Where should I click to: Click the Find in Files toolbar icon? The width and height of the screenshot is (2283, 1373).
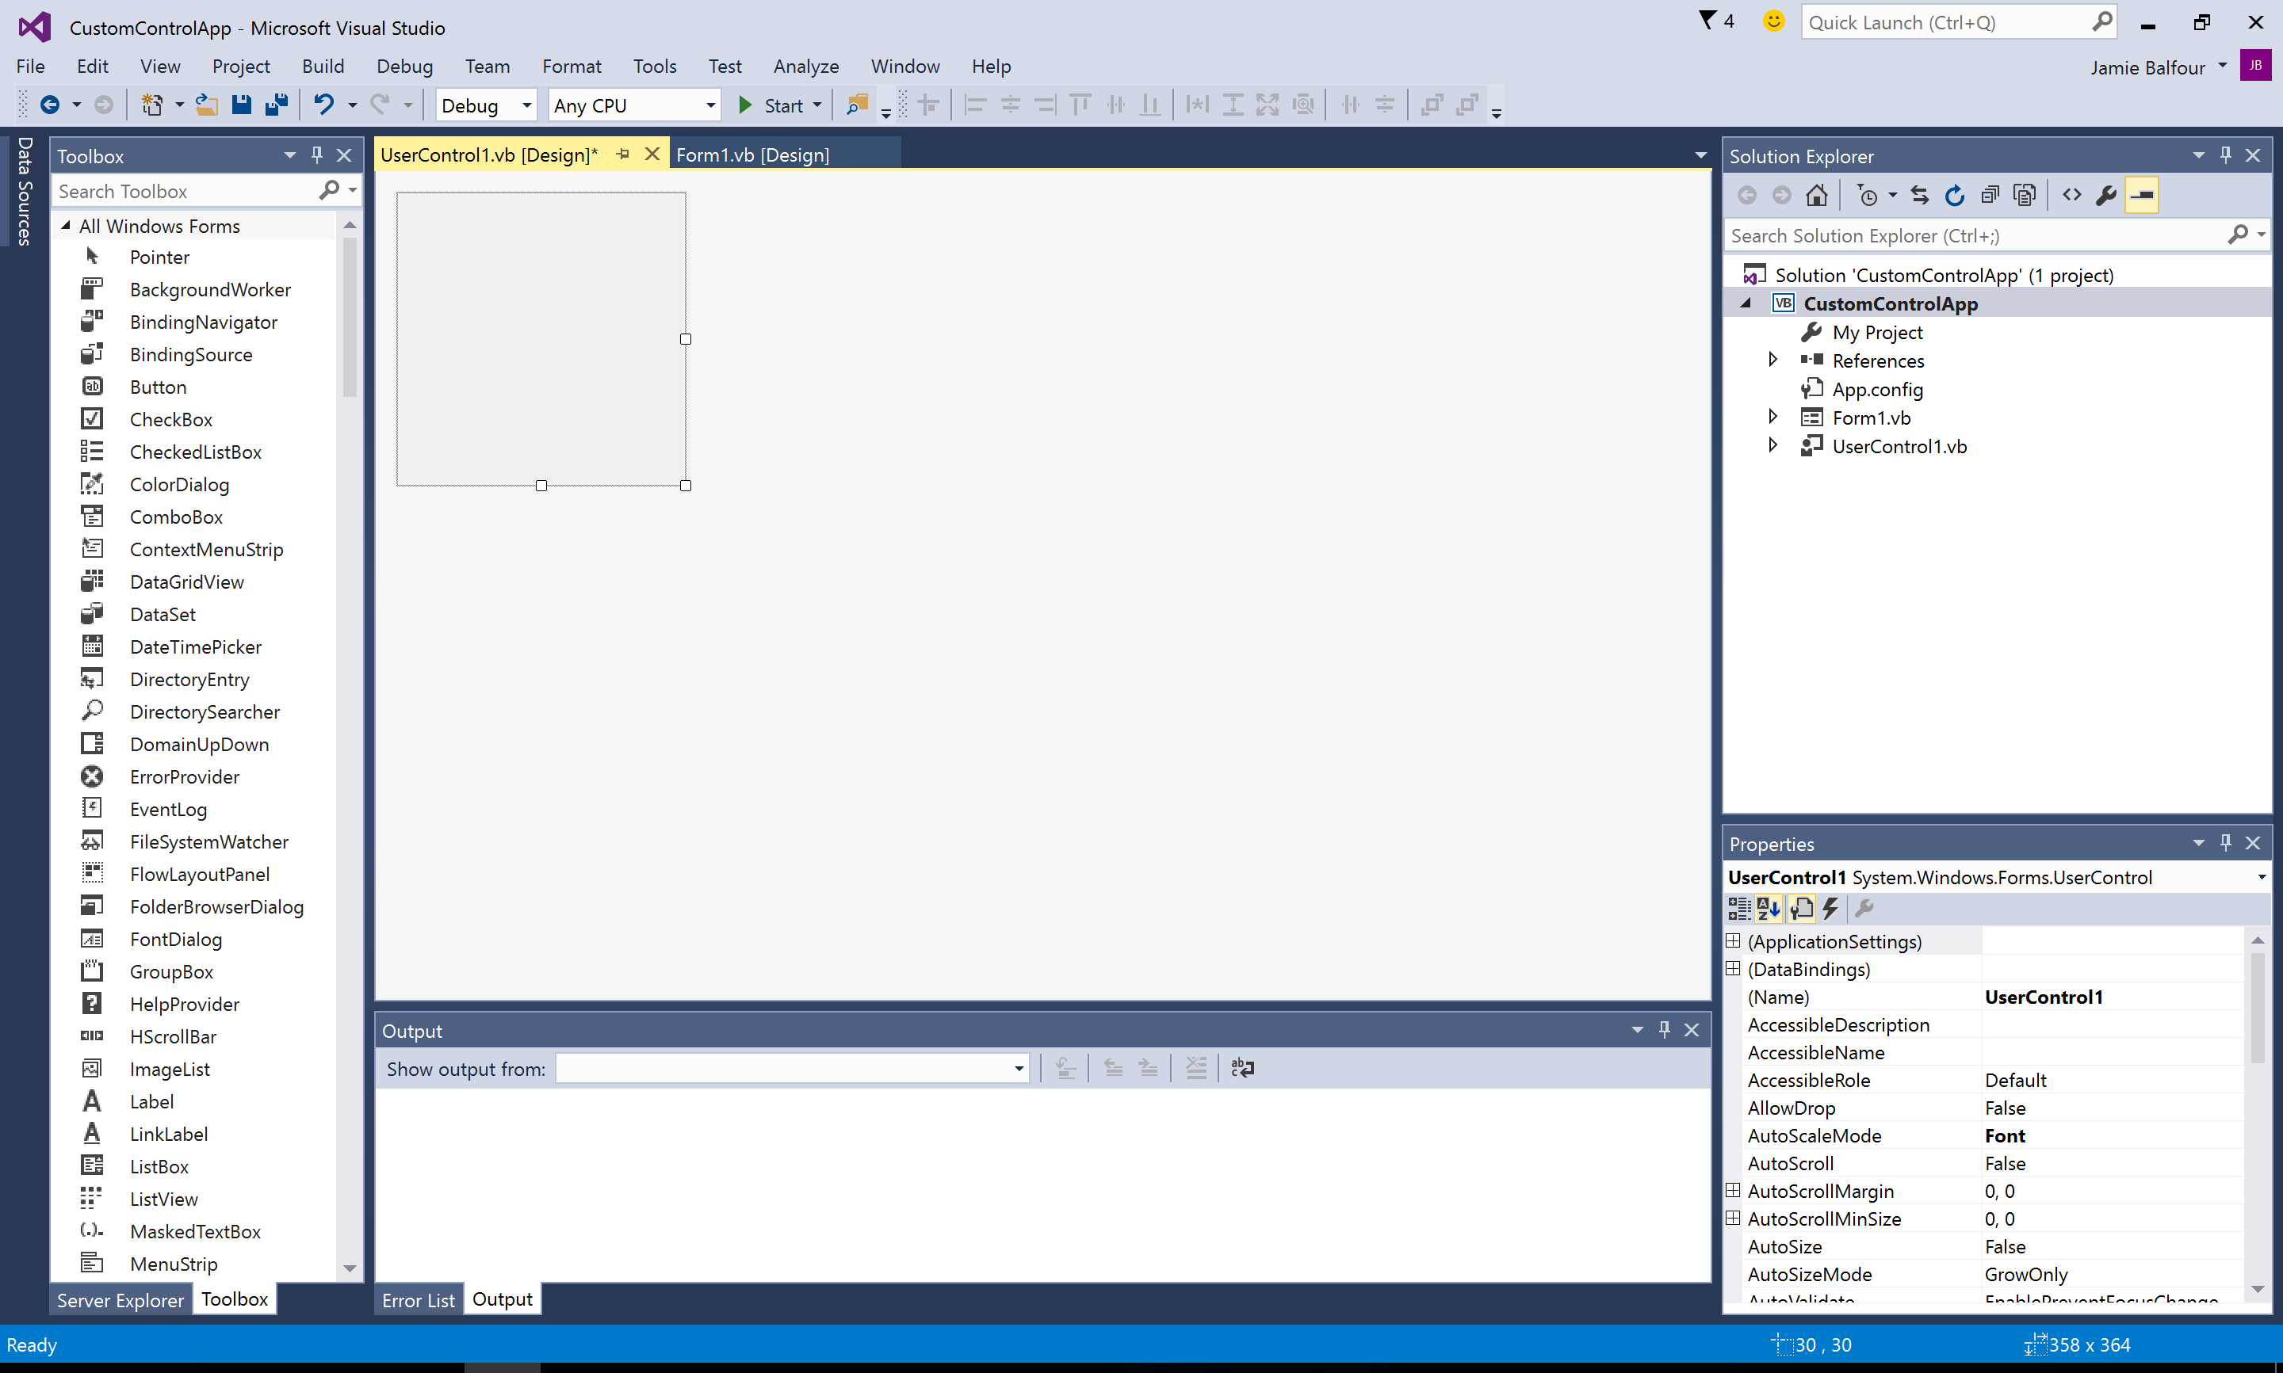[x=857, y=105]
